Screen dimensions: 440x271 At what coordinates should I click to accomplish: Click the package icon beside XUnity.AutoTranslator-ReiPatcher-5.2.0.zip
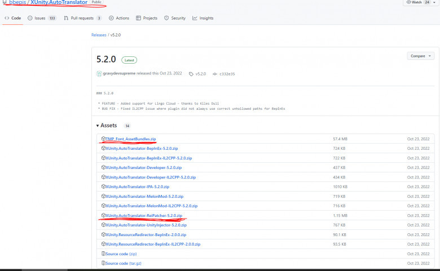point(103,215)
